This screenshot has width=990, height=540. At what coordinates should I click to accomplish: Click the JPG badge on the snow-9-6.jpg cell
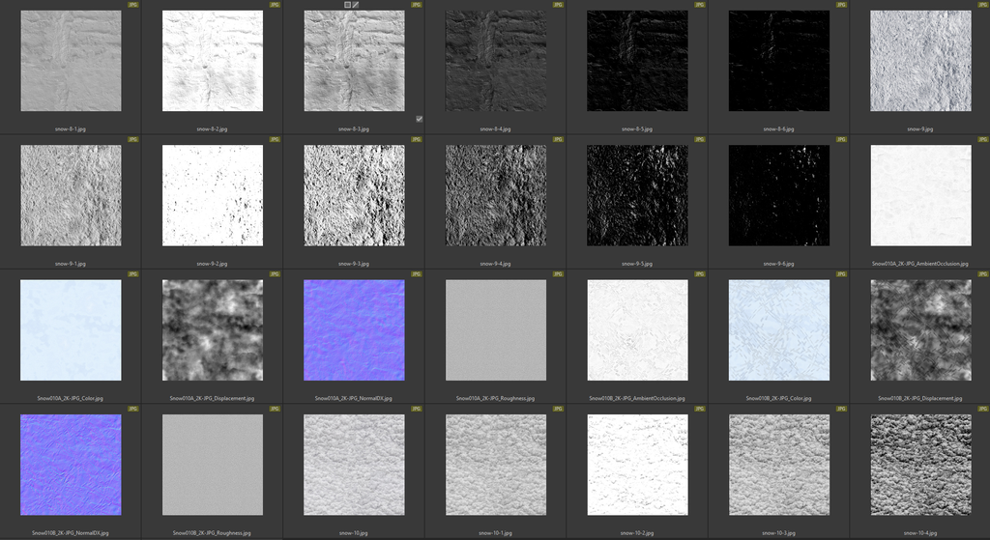pos(841,139)
